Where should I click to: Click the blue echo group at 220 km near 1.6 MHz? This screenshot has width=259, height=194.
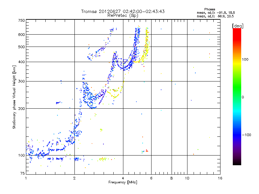tap(58, 103)
